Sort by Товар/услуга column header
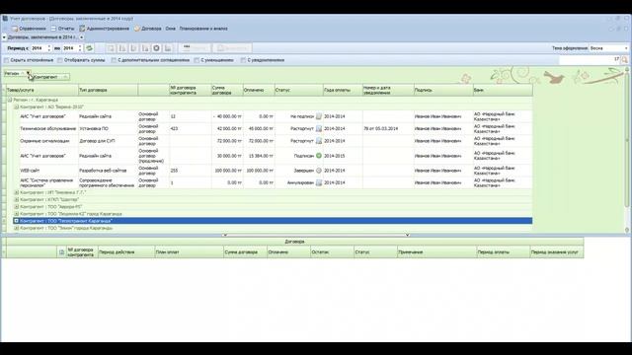632x355 pixels. point(42,90)
